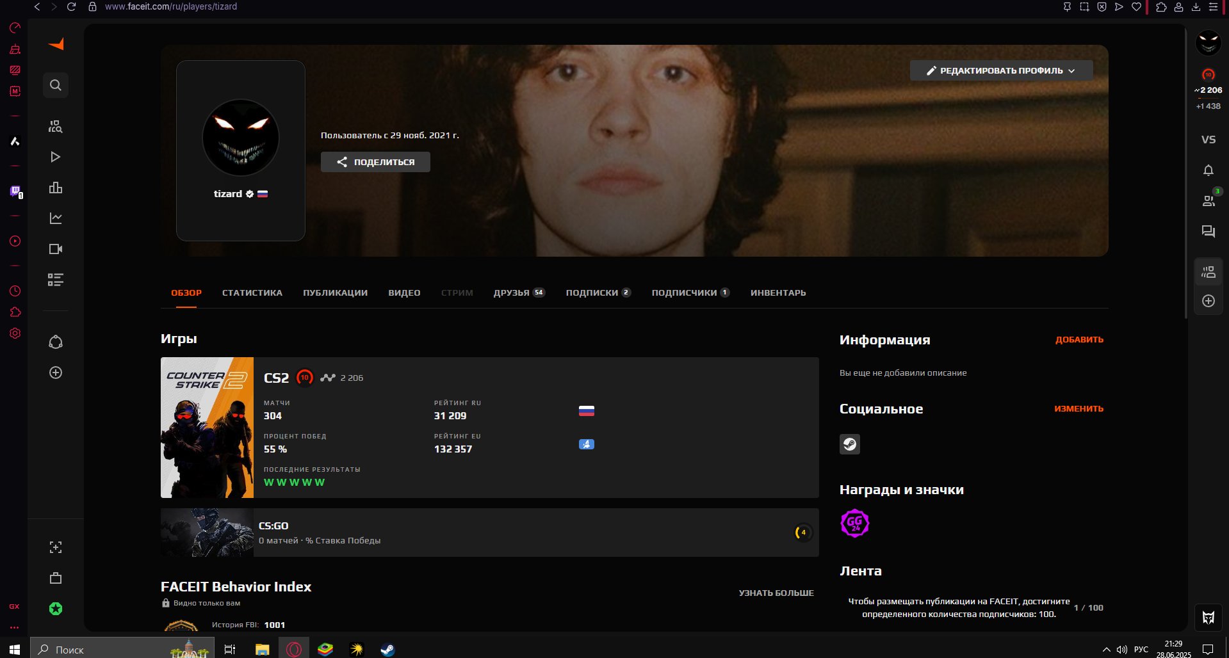The image size is (1229, 658).
Task: Open the volume control in system tray
Action: coord(1121,649)
